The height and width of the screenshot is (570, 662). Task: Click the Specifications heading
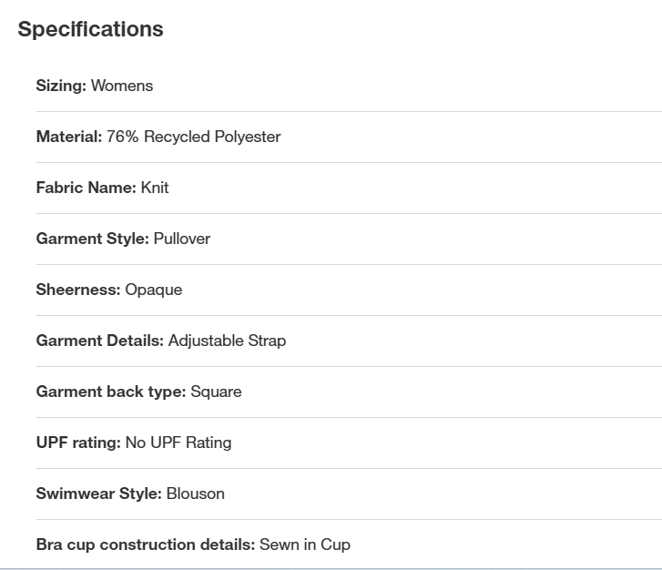(x=90, y=29)
